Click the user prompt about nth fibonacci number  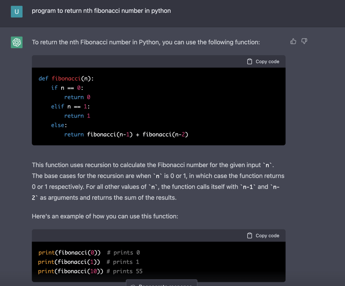tap(101, 11)
